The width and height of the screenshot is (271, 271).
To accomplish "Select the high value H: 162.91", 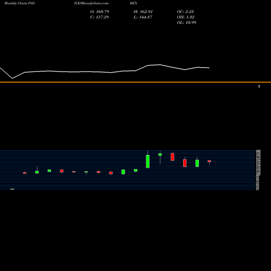I will click(143, 11).
